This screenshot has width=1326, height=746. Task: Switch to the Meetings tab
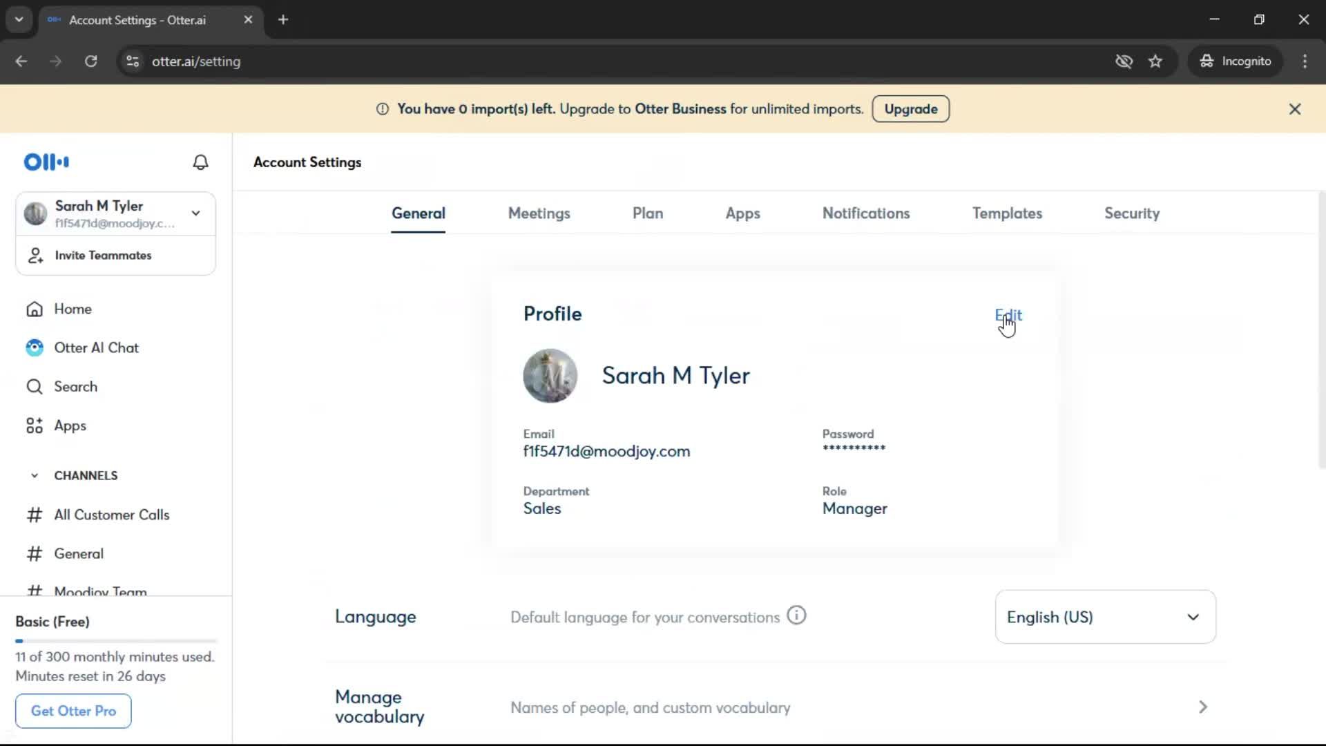(539, 213)
